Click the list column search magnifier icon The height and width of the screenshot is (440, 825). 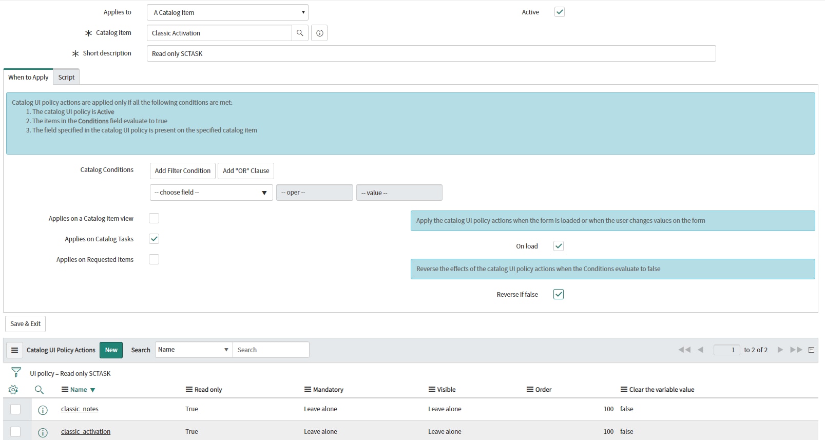[x=39, y=390]
